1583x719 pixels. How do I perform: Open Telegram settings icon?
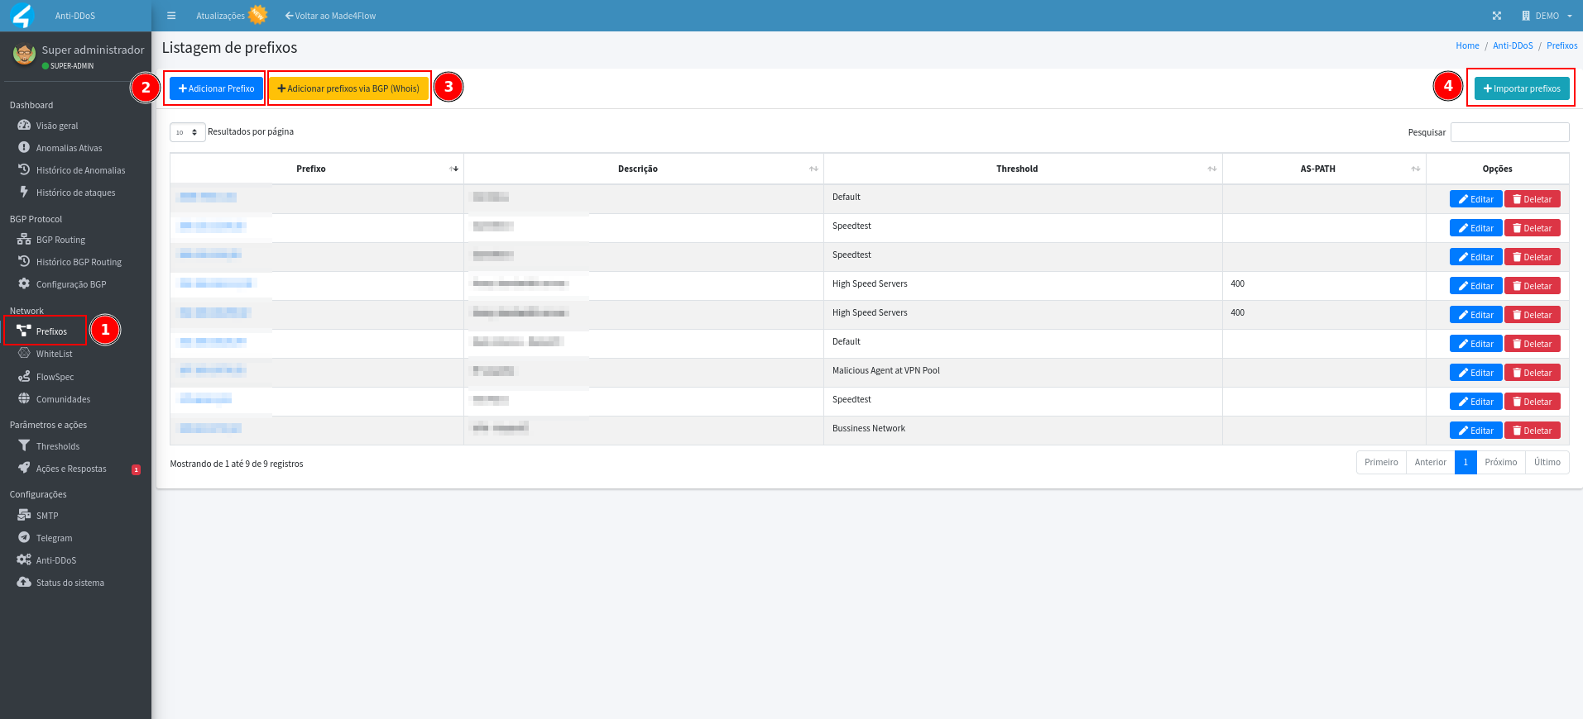pos(24,538)
